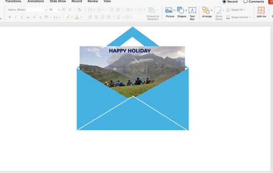
Task: Open the Change Case Aa menu
Action: tap(57, 17)
